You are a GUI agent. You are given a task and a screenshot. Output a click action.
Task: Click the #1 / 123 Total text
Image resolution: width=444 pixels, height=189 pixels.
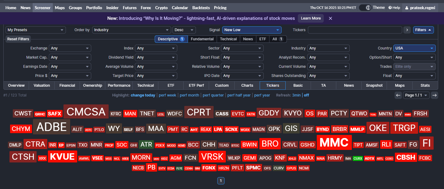click(x=15, y=95)
